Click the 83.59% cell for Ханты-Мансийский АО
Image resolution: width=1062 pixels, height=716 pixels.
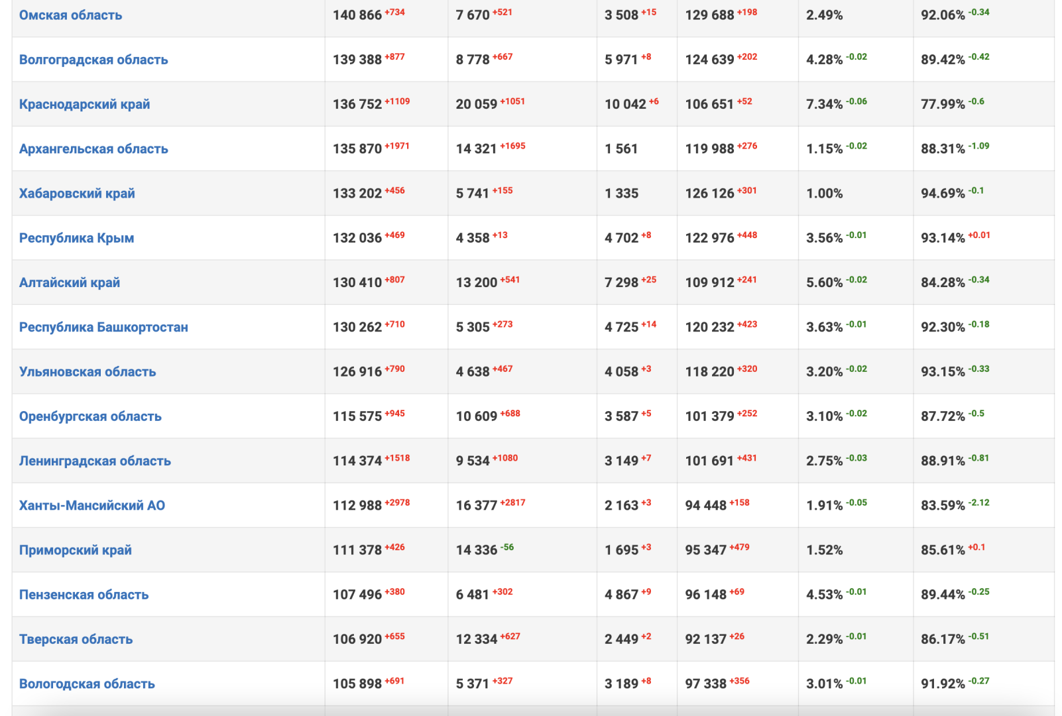(x=943, y=506)
